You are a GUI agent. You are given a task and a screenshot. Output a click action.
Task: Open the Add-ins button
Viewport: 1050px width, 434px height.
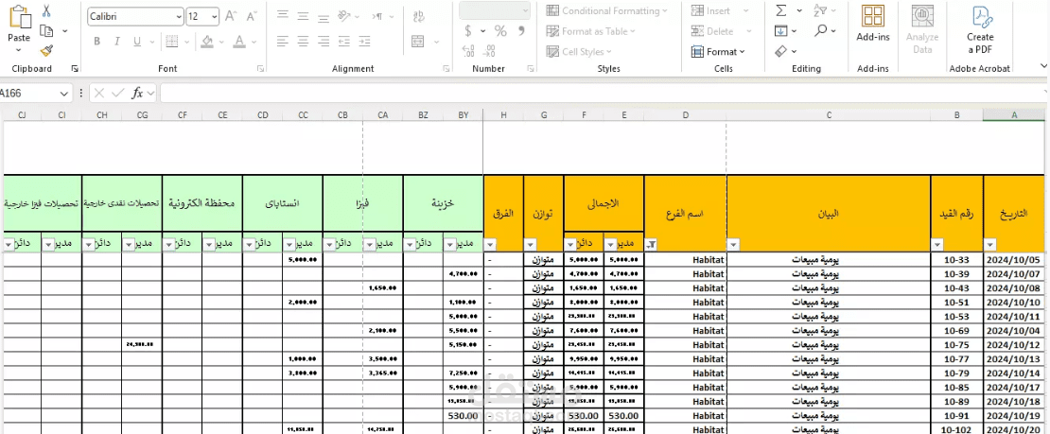click(x=872, y=24)
